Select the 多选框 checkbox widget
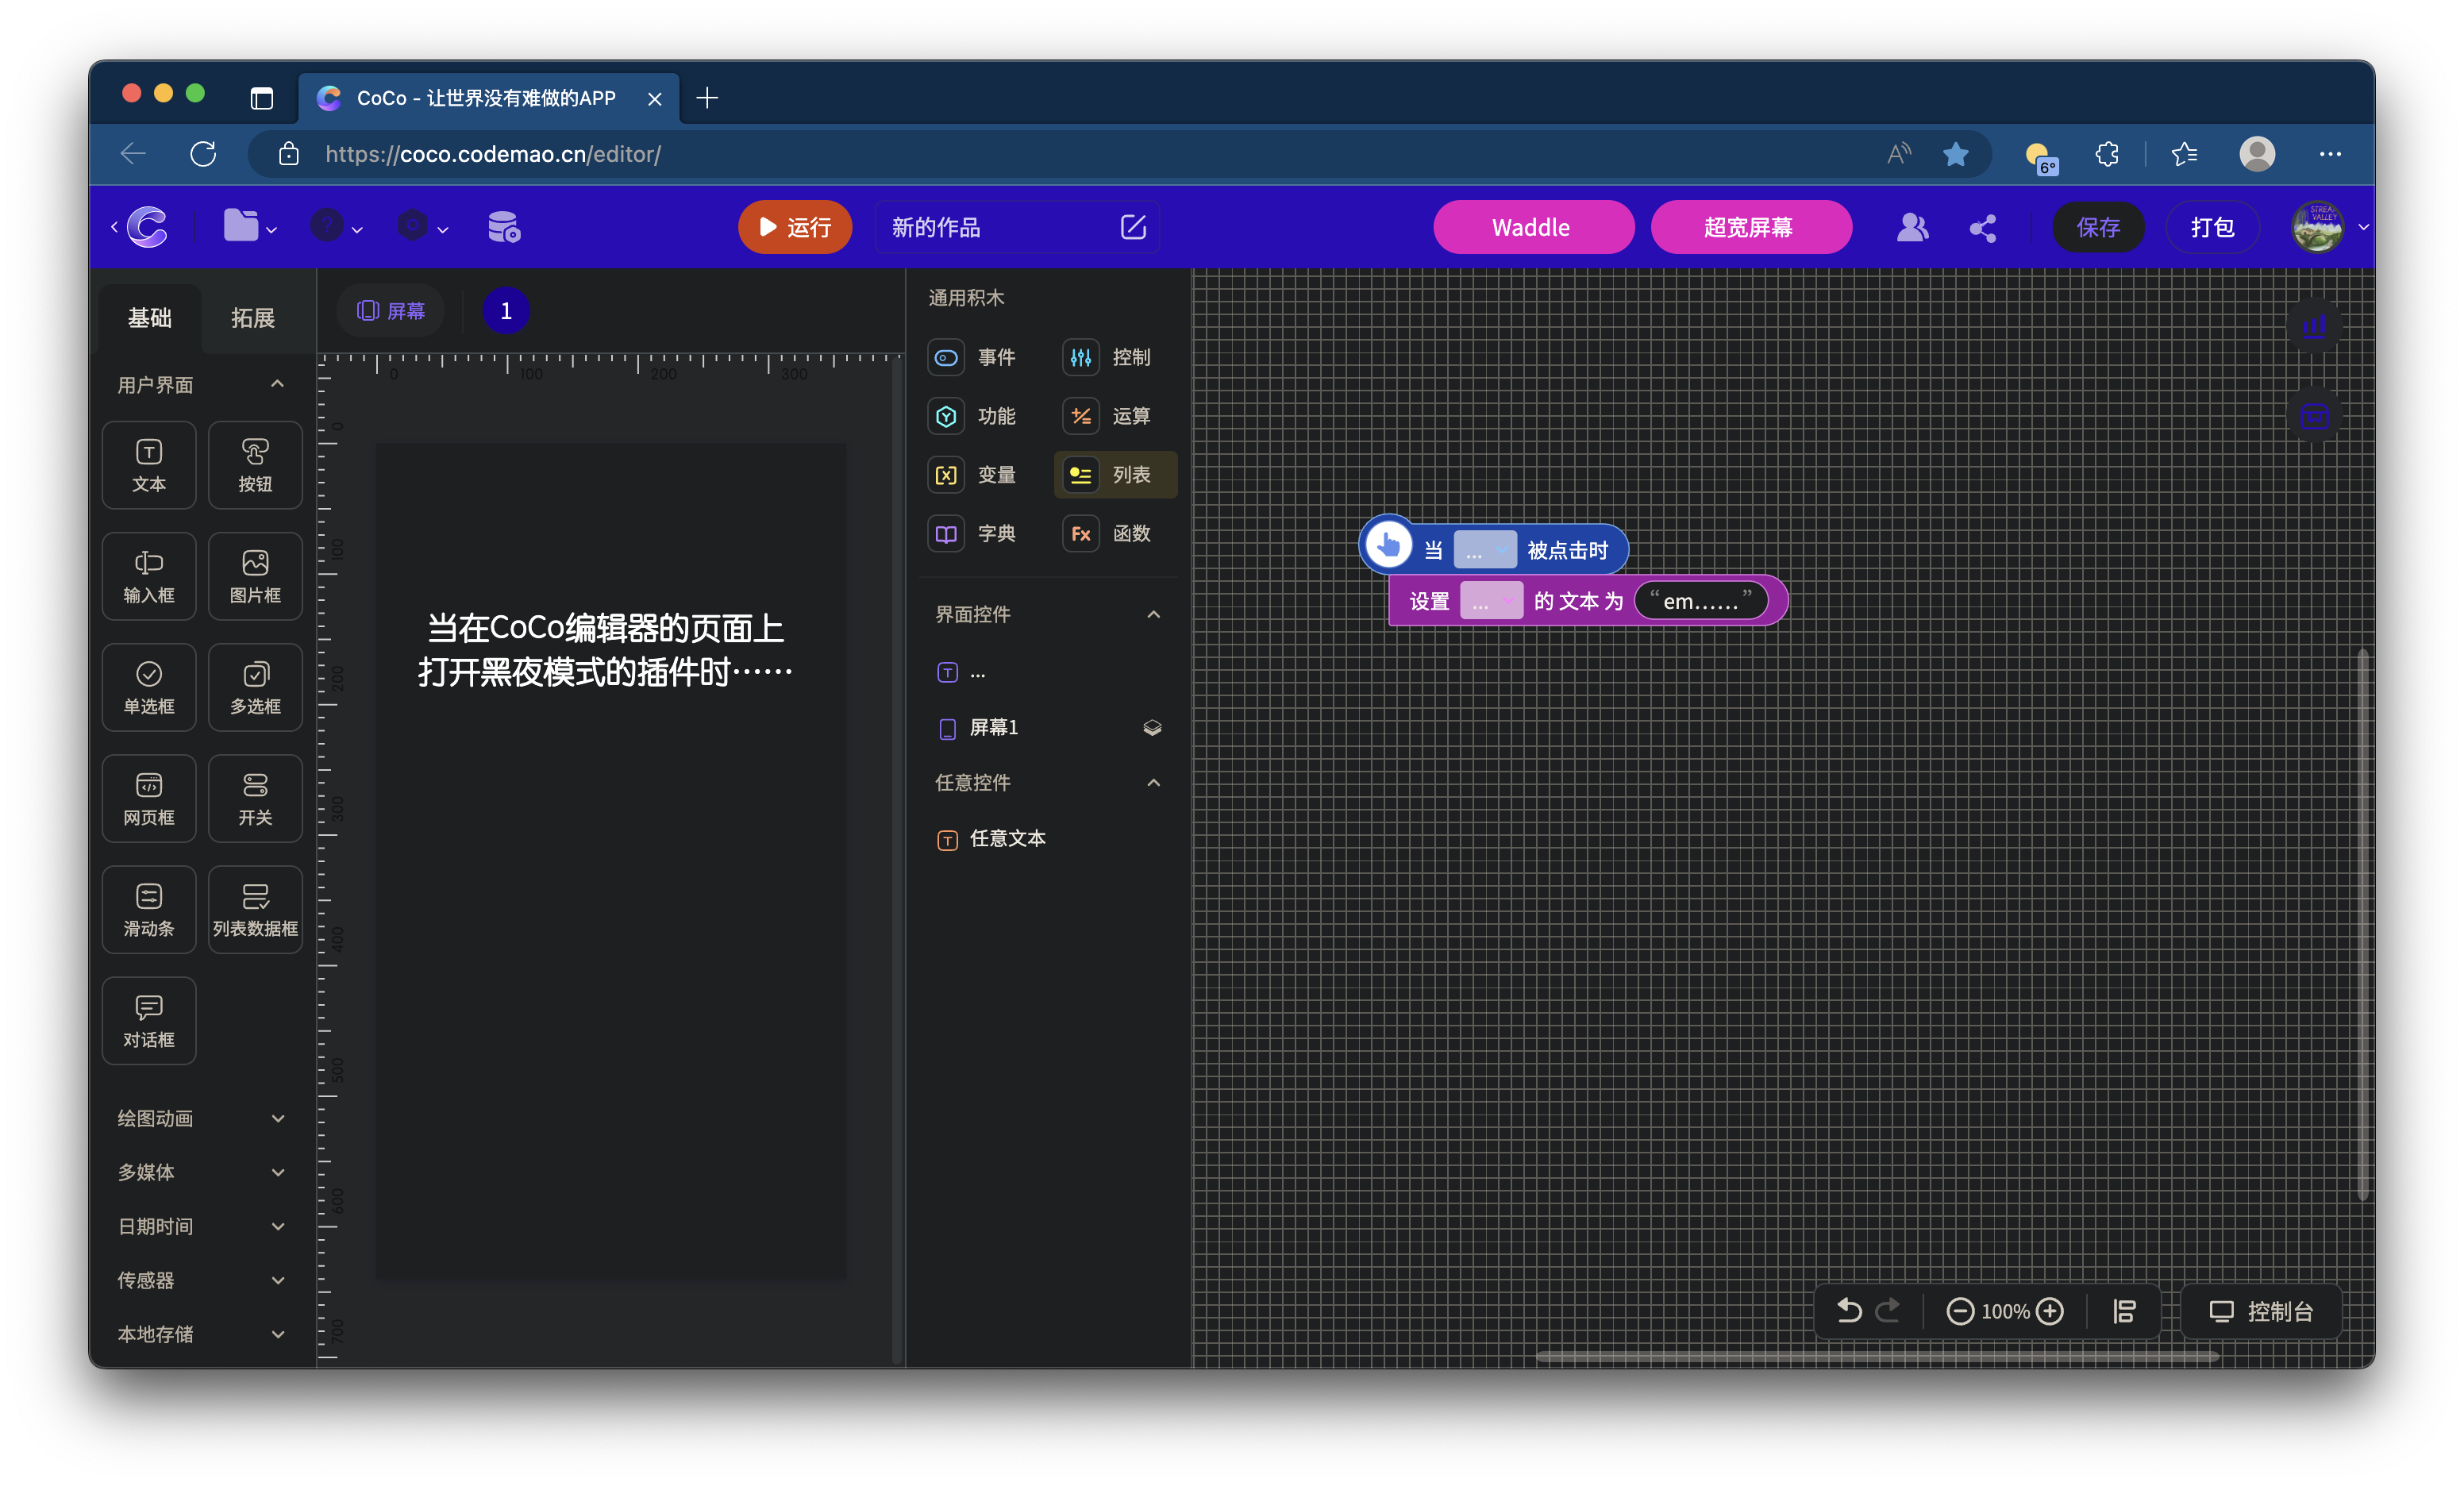The height and width of the screenshot is (1486, 2464). (255, 687)
